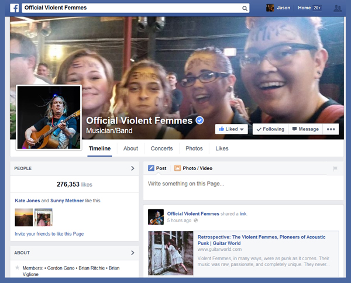Open the second friend thumbnail photo

(x=43, y=218)
